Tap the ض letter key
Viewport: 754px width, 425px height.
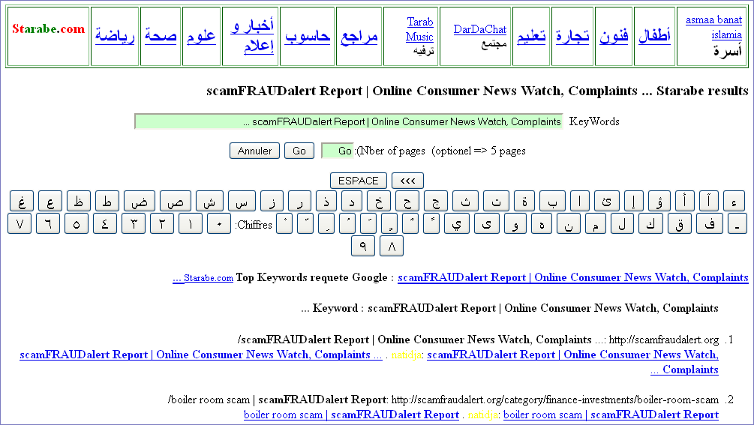coord(139,201)
